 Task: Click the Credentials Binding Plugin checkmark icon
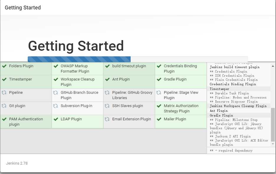(159, 66)
